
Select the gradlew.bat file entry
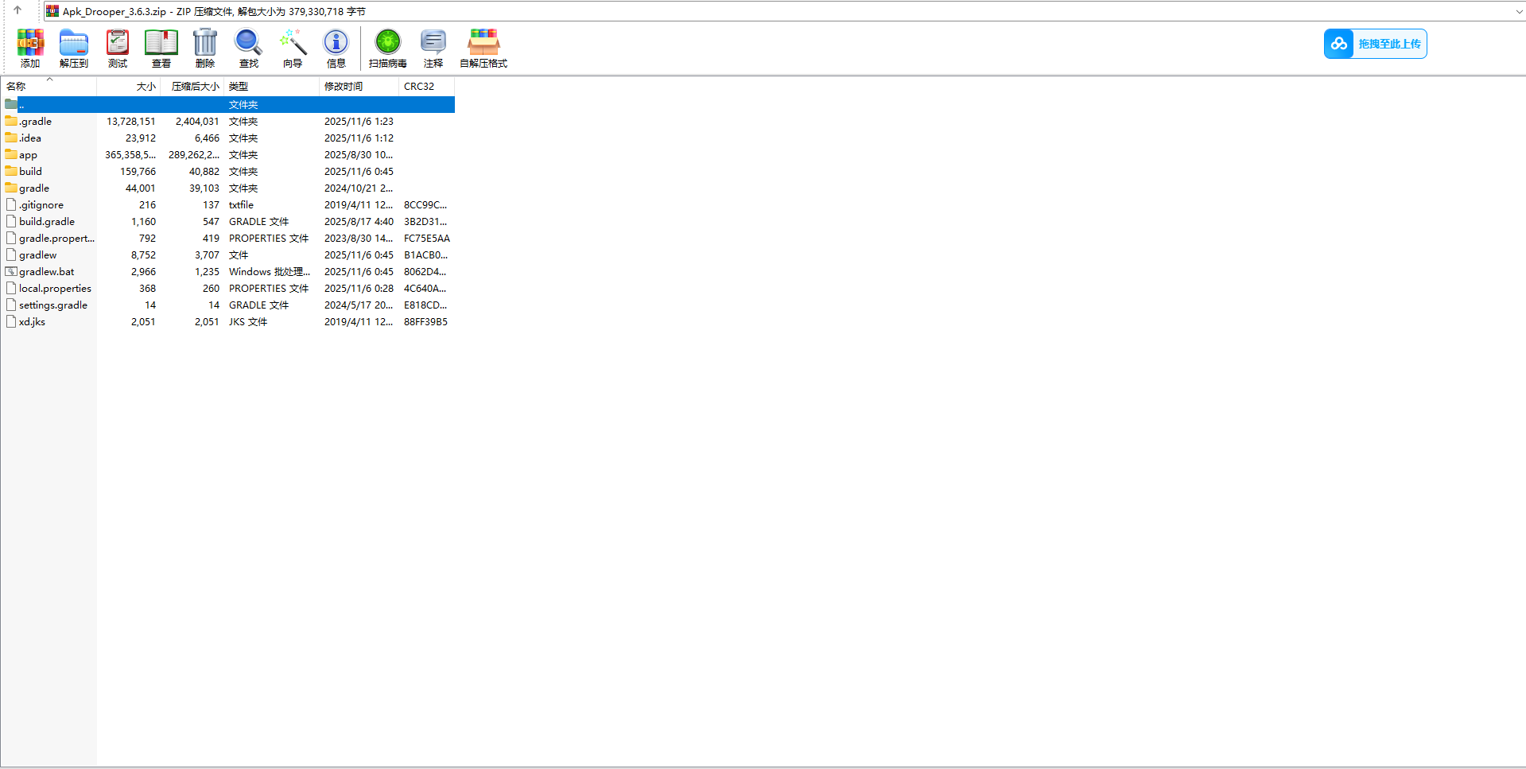(47, 272)
